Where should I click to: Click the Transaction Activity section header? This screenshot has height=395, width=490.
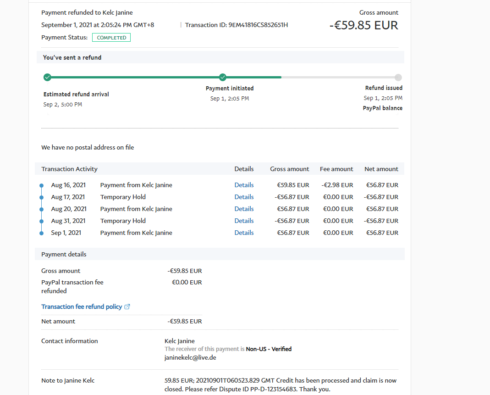coord(69,169)
